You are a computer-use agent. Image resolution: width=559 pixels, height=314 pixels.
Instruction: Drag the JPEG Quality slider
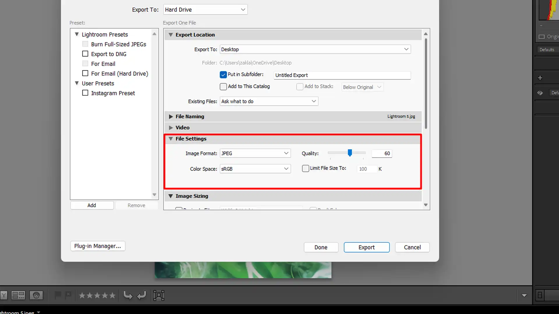coord(350,153)
